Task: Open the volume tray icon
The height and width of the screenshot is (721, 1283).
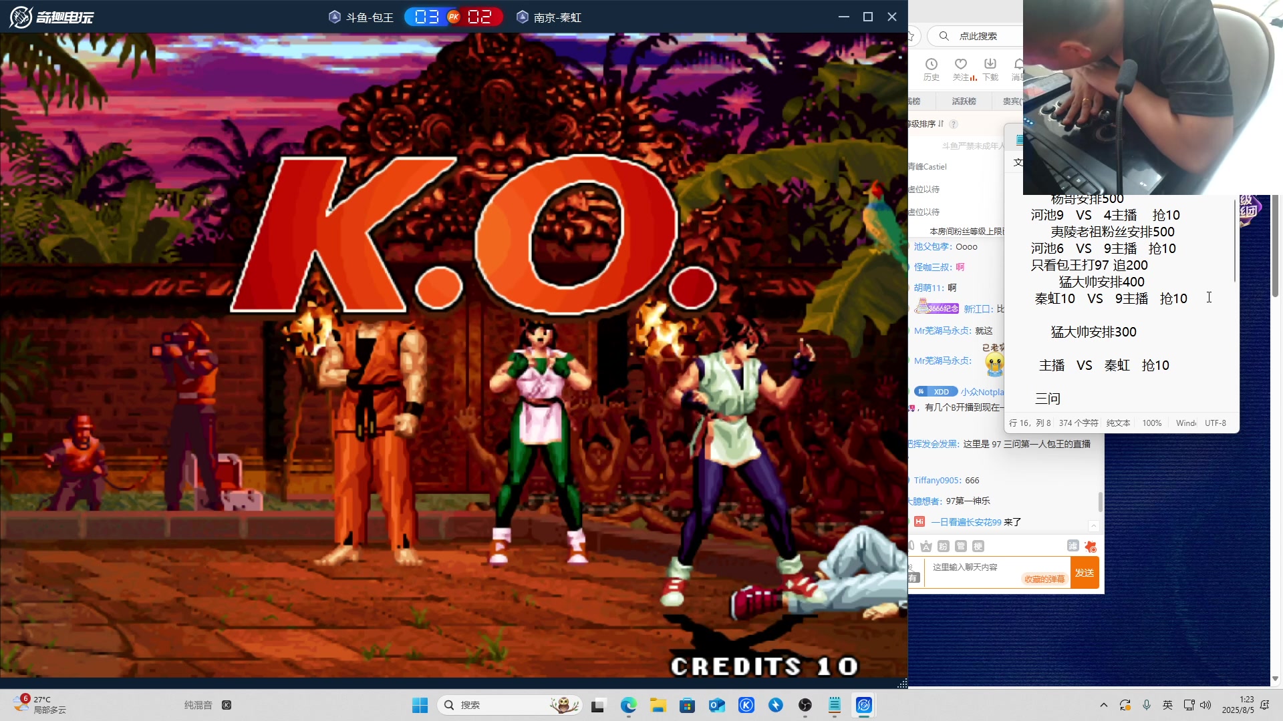Action: click(x=1205, y=705)
